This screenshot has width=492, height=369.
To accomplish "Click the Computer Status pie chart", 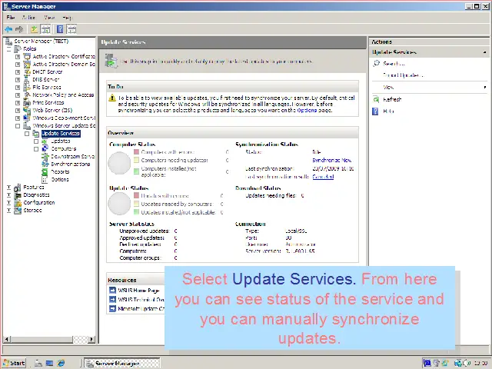I will click(119, 163).
